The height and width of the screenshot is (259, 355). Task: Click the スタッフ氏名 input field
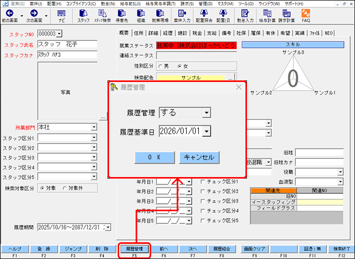(x=67, y=44)
